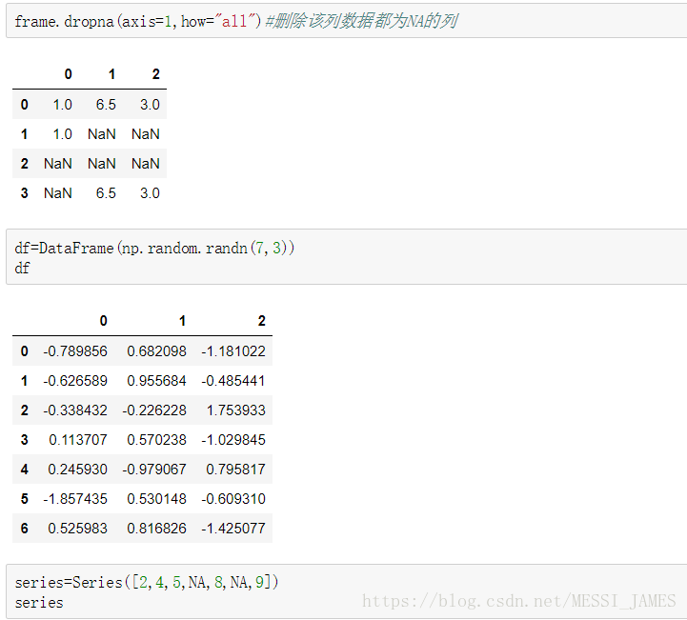The image size is (687, 620).
Task: Select value -0.226228 in df table
Action: pyautogui.click(x=154, y=410)
